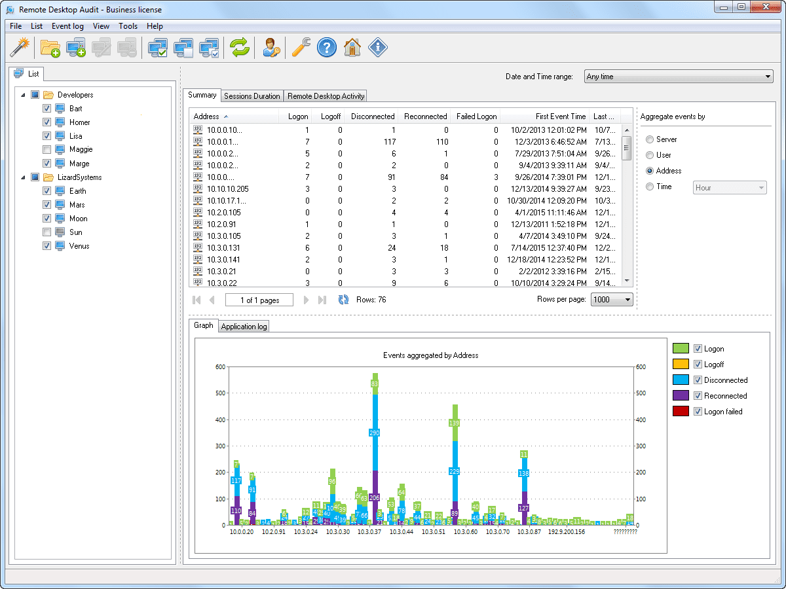Click refresh button beside Rows: 76
This screenshot has width=786, height=589.
(x=343, y=300)
